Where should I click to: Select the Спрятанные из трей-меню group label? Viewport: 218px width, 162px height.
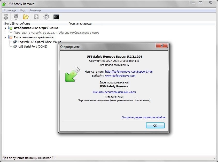34,37
